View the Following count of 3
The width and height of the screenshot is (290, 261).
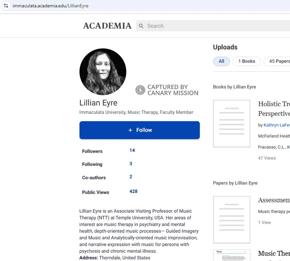pyautogui.click(x=131, y=164)
